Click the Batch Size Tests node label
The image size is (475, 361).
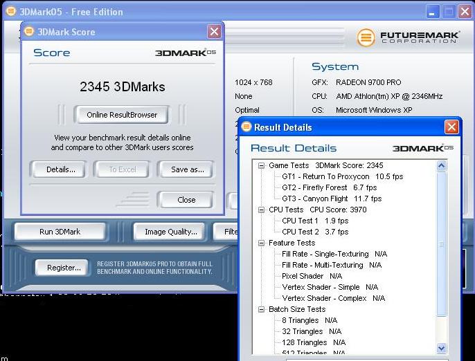point(297,309)
